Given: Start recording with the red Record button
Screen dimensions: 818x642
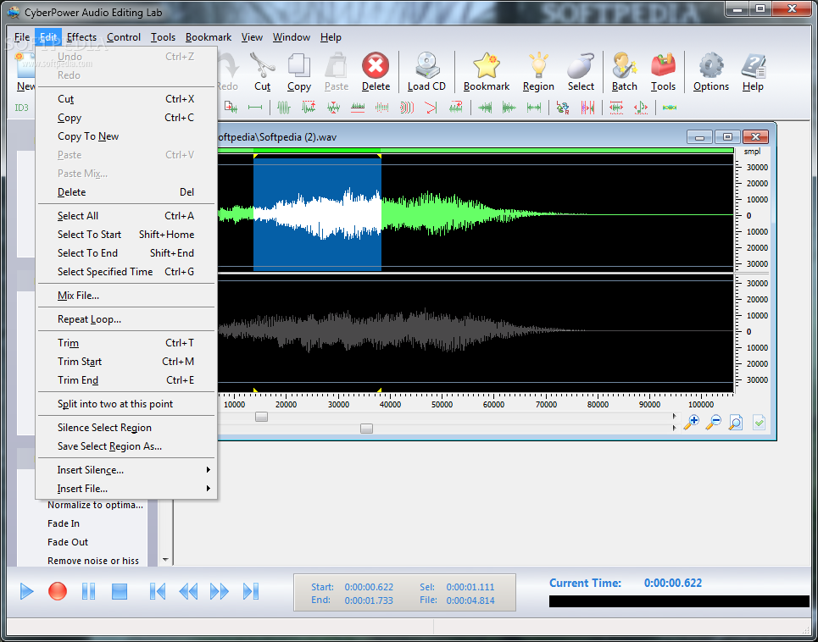Looking at the screenshot, I should click(x=58, y=591).
